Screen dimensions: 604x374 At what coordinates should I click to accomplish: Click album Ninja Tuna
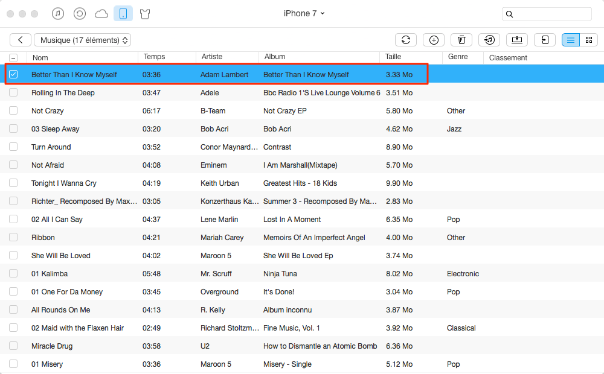coord(280,274)
